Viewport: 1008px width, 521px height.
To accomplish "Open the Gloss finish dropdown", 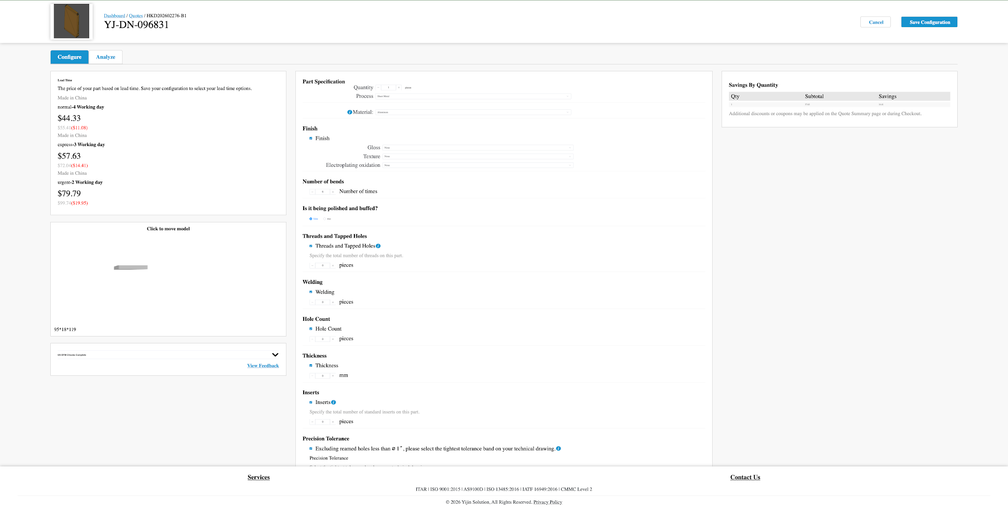I will [477, 147].
